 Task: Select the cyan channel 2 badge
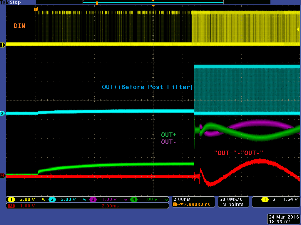52,200
